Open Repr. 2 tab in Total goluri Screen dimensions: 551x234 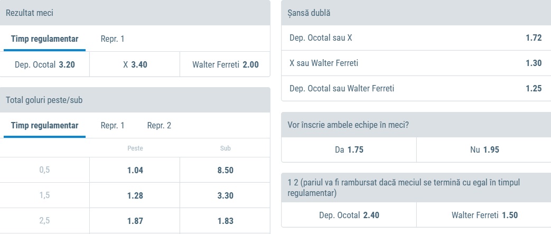pyautogui.click(x=159, y=126)
